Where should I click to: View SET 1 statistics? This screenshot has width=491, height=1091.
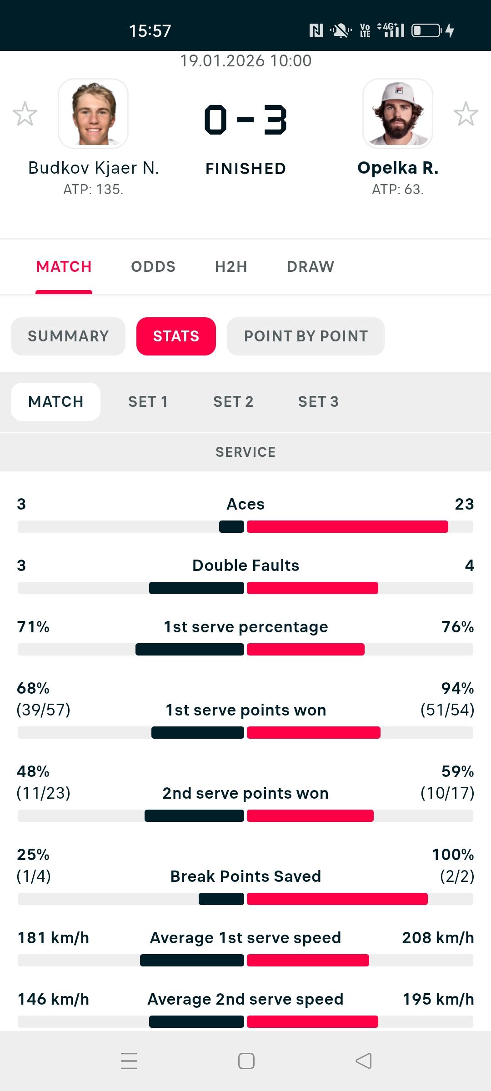[x=148, y=402]
